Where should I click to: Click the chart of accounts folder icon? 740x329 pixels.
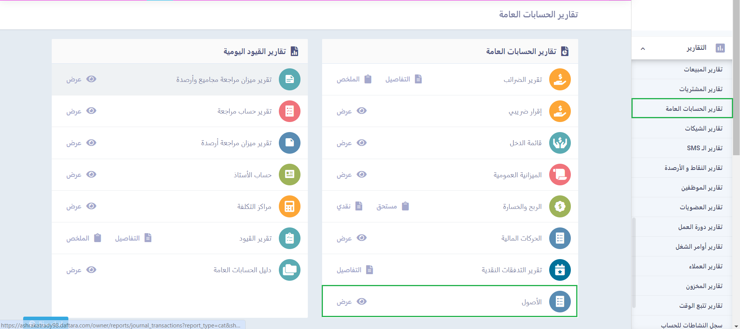point(289,270)
